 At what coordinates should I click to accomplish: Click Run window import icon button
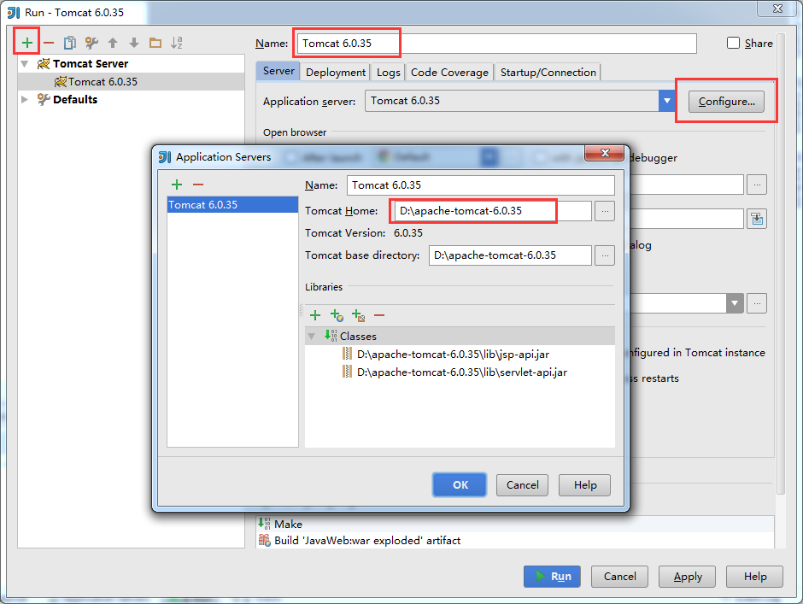click(x=756, y=219)
